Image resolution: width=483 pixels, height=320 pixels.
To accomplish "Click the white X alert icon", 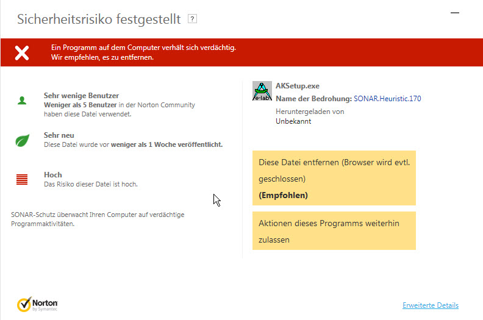I will click(22, 52).
